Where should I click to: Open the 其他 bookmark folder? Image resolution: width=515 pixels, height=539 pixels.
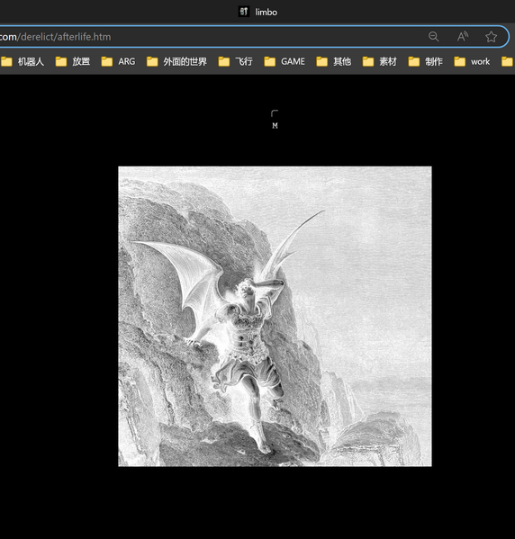tap(334, 61)
